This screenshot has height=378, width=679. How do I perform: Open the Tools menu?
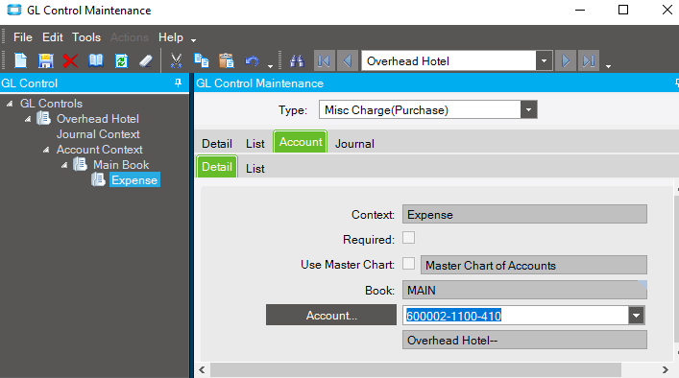(x=86, y=37)
